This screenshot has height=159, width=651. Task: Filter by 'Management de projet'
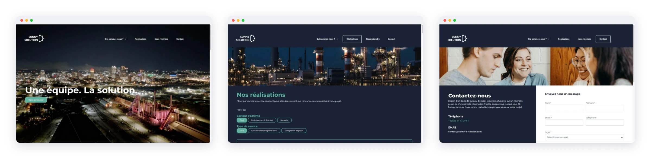(294, 131)
